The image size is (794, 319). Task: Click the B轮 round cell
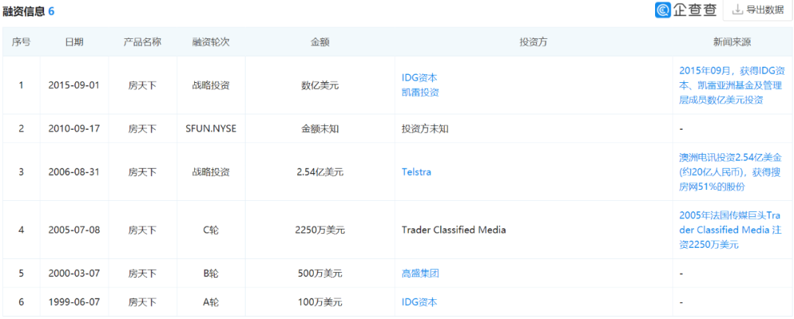[211, 274]
